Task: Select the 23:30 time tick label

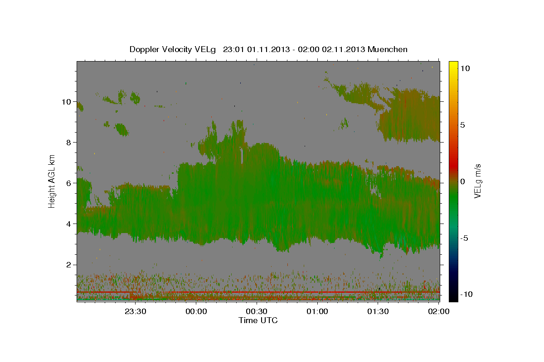Action: (x=136, y=311)
